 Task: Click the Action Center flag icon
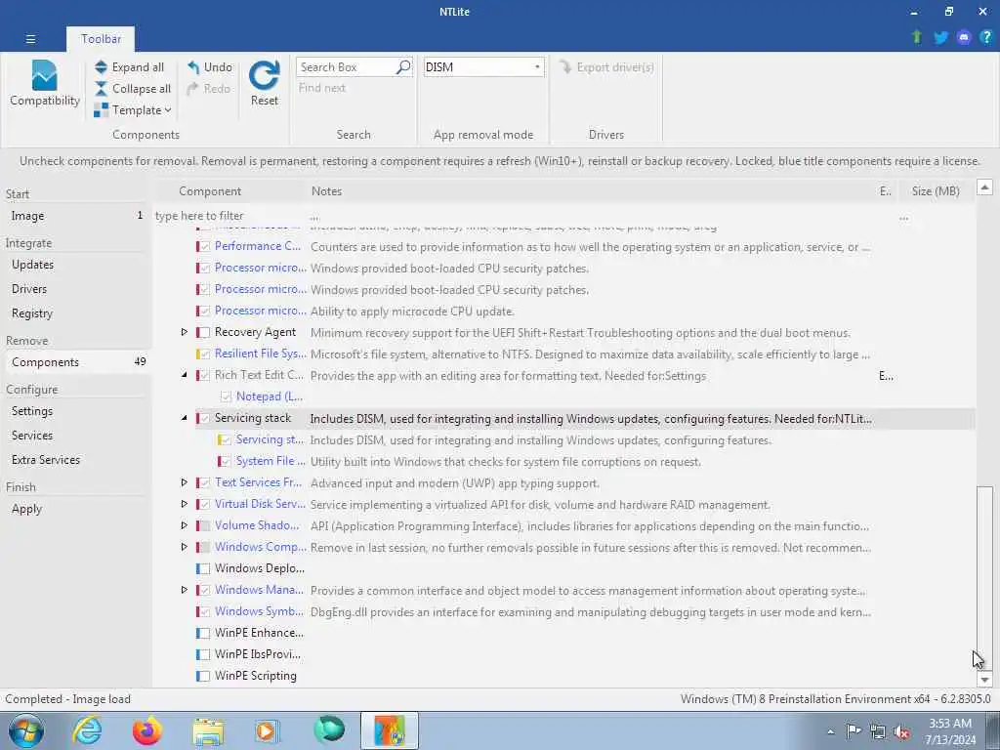tap(854, 730)
